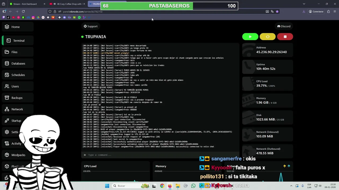
Task: Start the server with the green play button
Action: click(250, 37)
